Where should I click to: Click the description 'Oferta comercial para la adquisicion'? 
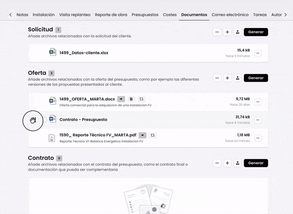pos(105,105)
